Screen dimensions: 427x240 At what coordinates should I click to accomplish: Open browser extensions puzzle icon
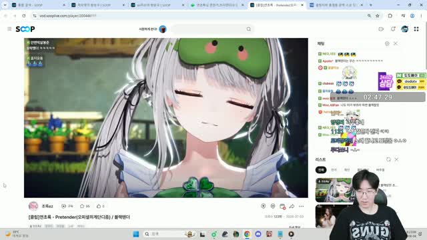[x=390, y=16]
